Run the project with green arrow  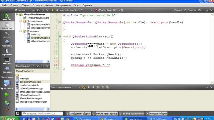click(7, 95)
